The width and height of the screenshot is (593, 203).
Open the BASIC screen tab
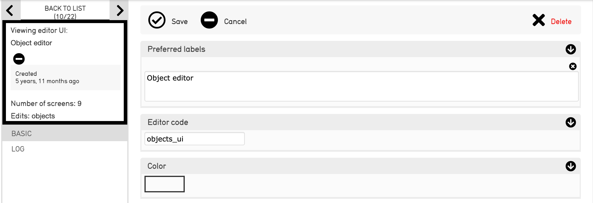pos(22,133)
